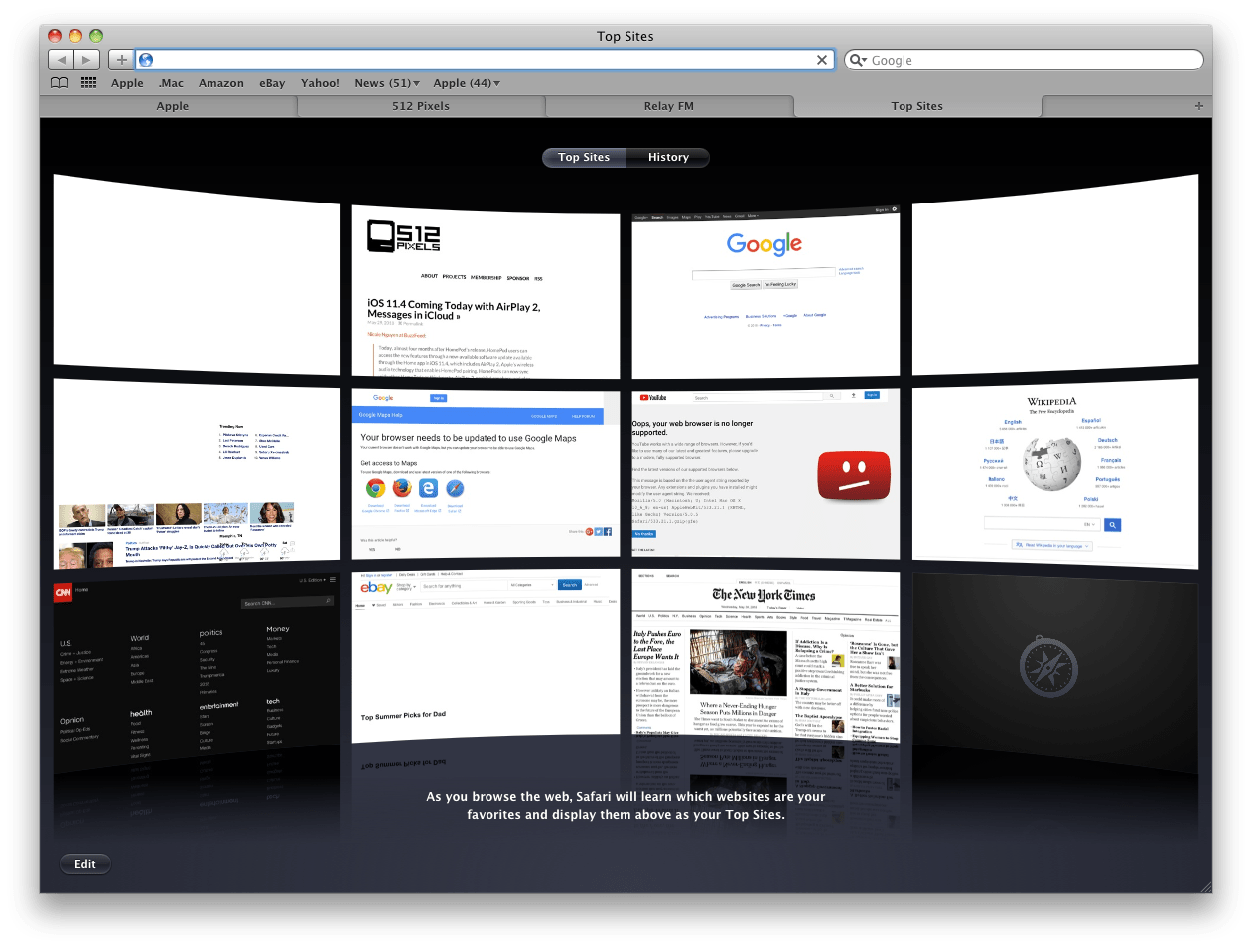This screenshot has width=1252, height=948.
Task: Stop loading with the X in address bar
Action: pyautogui.click(x=822, y=60)
